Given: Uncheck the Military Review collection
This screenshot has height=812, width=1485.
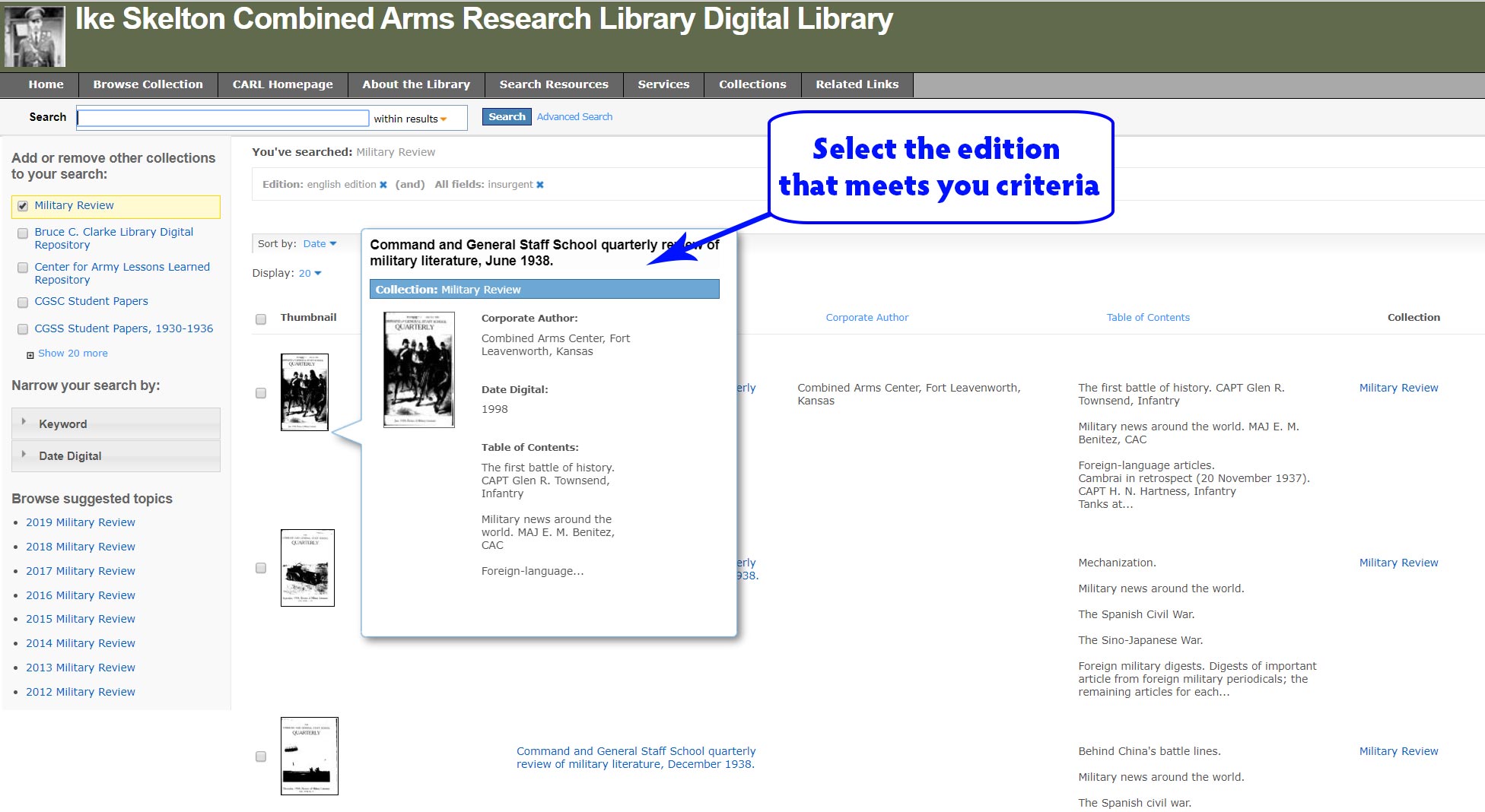Looking at the screenshot, I should point(23,206).
